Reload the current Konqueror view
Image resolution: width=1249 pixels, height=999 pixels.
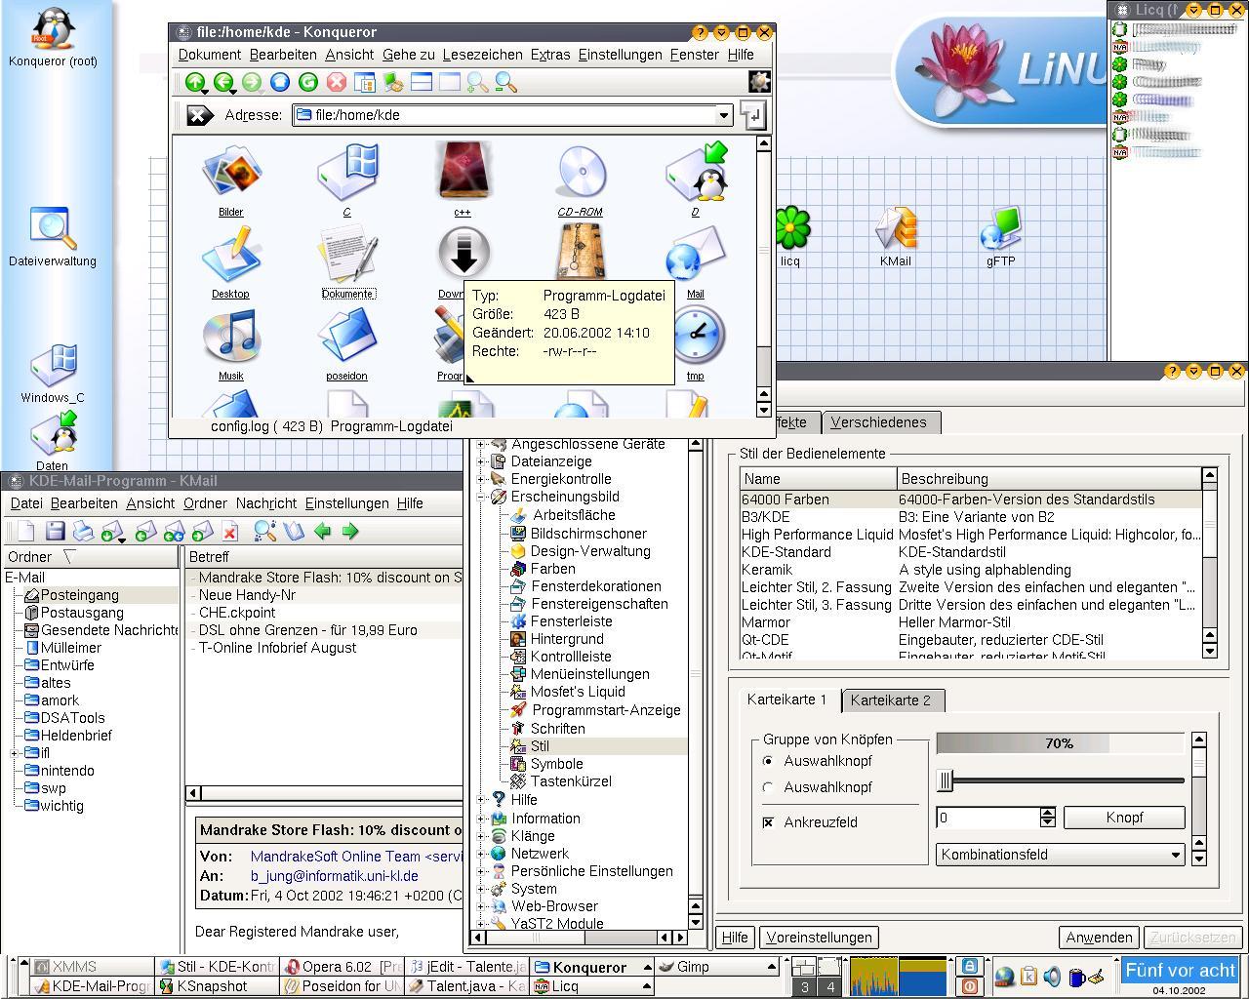(308, 83)
